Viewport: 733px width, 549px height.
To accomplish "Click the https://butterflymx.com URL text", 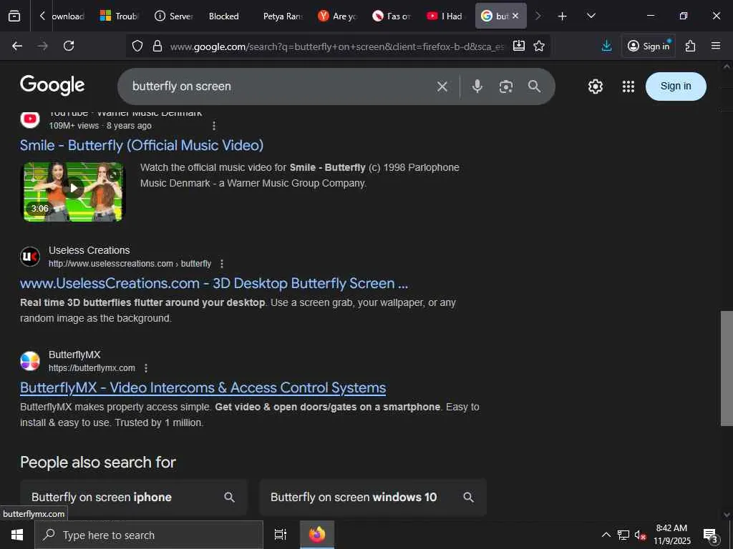I will click(92, 368).
